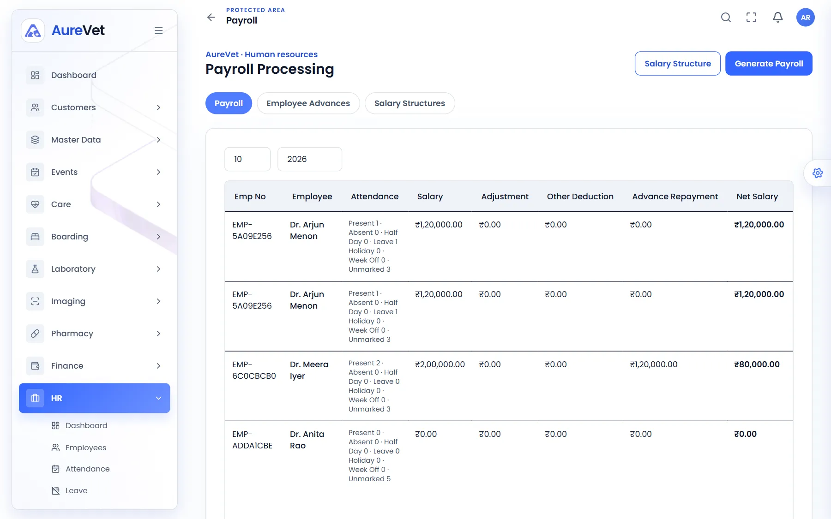
Task: Click the Pharmacy pill icon
Action: tap(35, 334)
